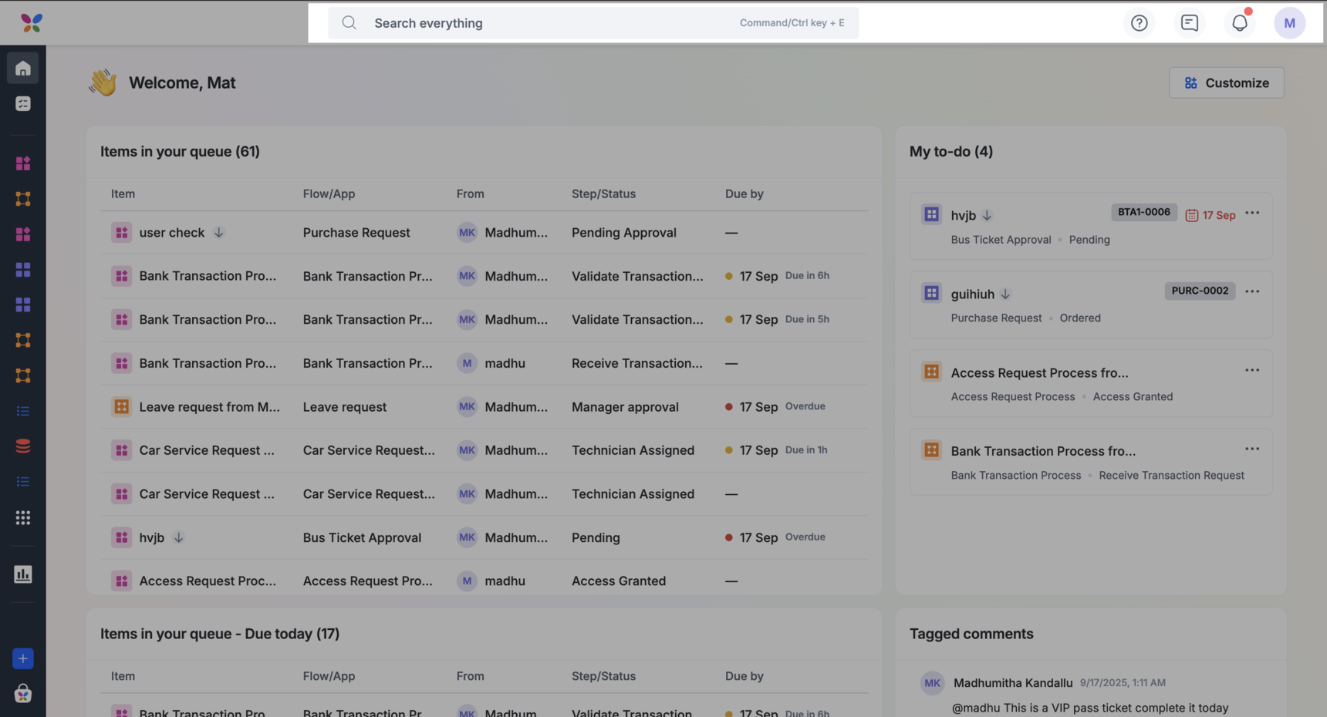Open the notifications bell
This screenshot has width=1327, height=717.
click(1239, 23)
